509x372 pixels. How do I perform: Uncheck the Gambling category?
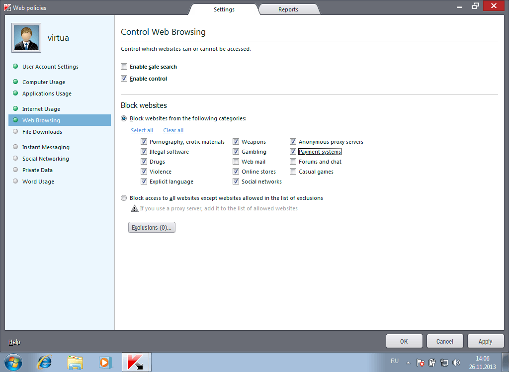[236, 151]
